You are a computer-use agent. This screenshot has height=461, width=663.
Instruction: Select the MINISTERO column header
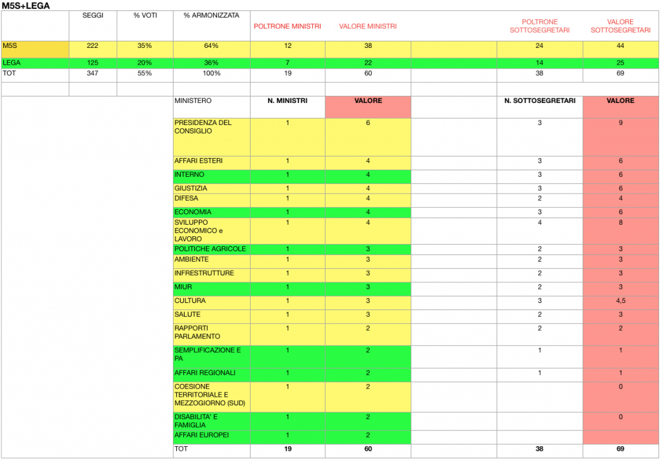(193, 101)
